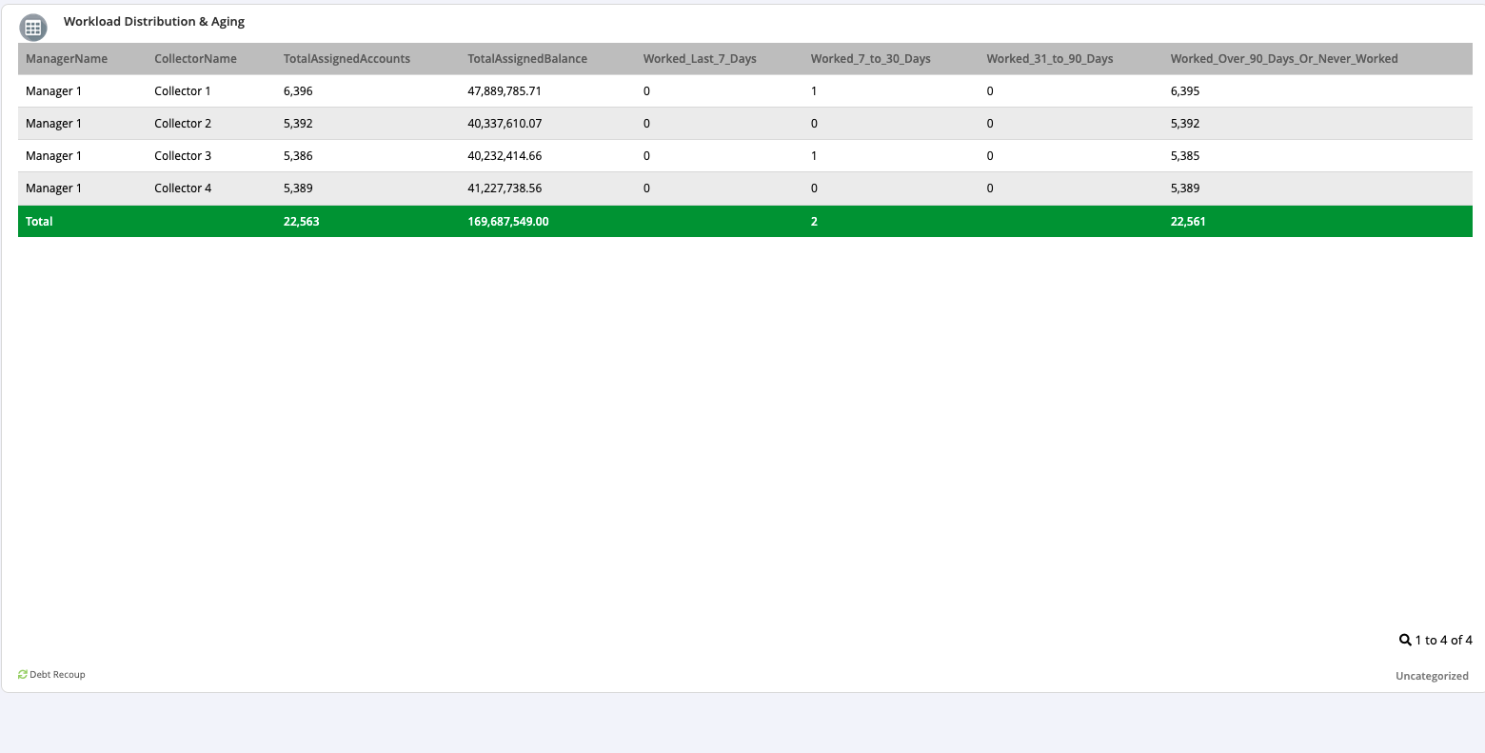Sort by ManagerName column header
The image size is (1485, 753).
click(x=67, y=59)
